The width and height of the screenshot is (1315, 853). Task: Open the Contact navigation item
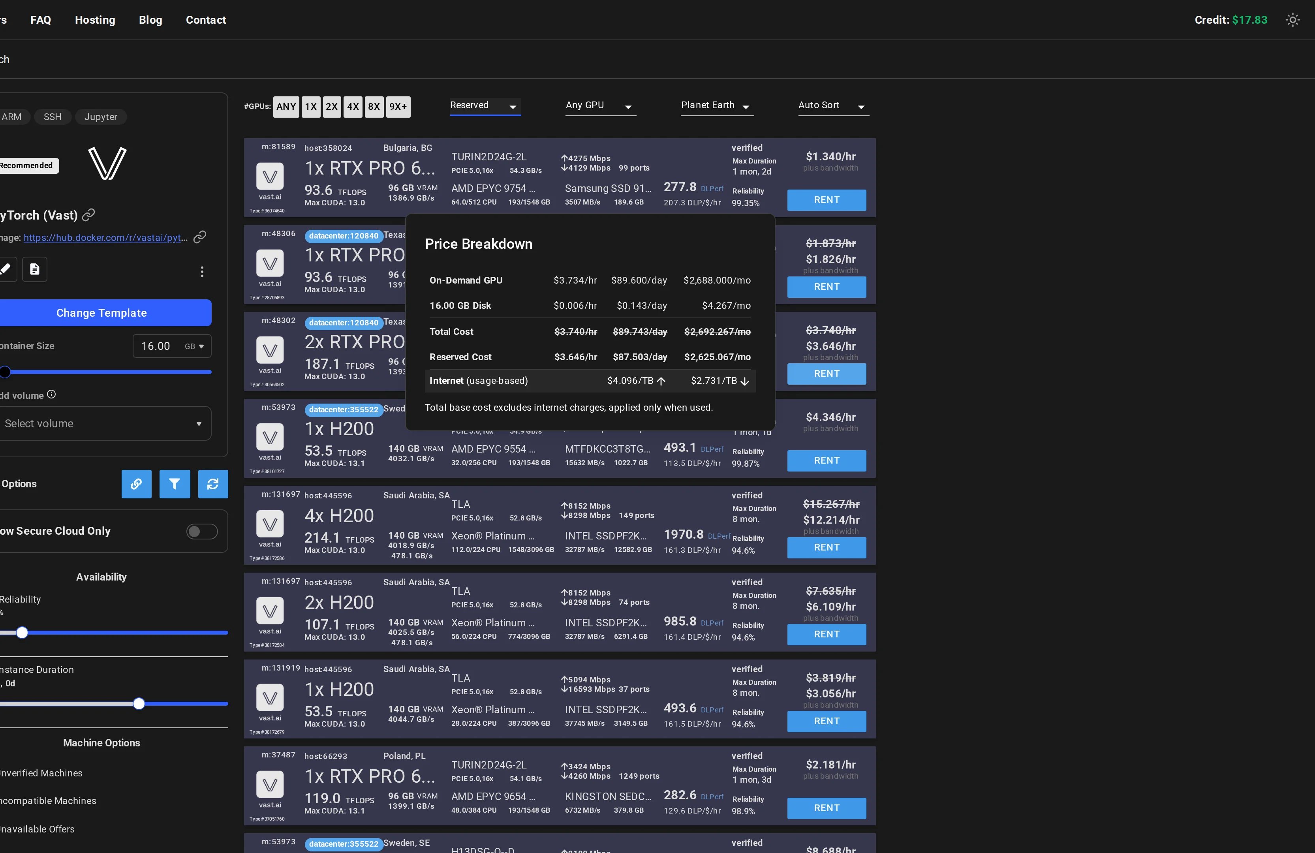click(x=206, y=20)
